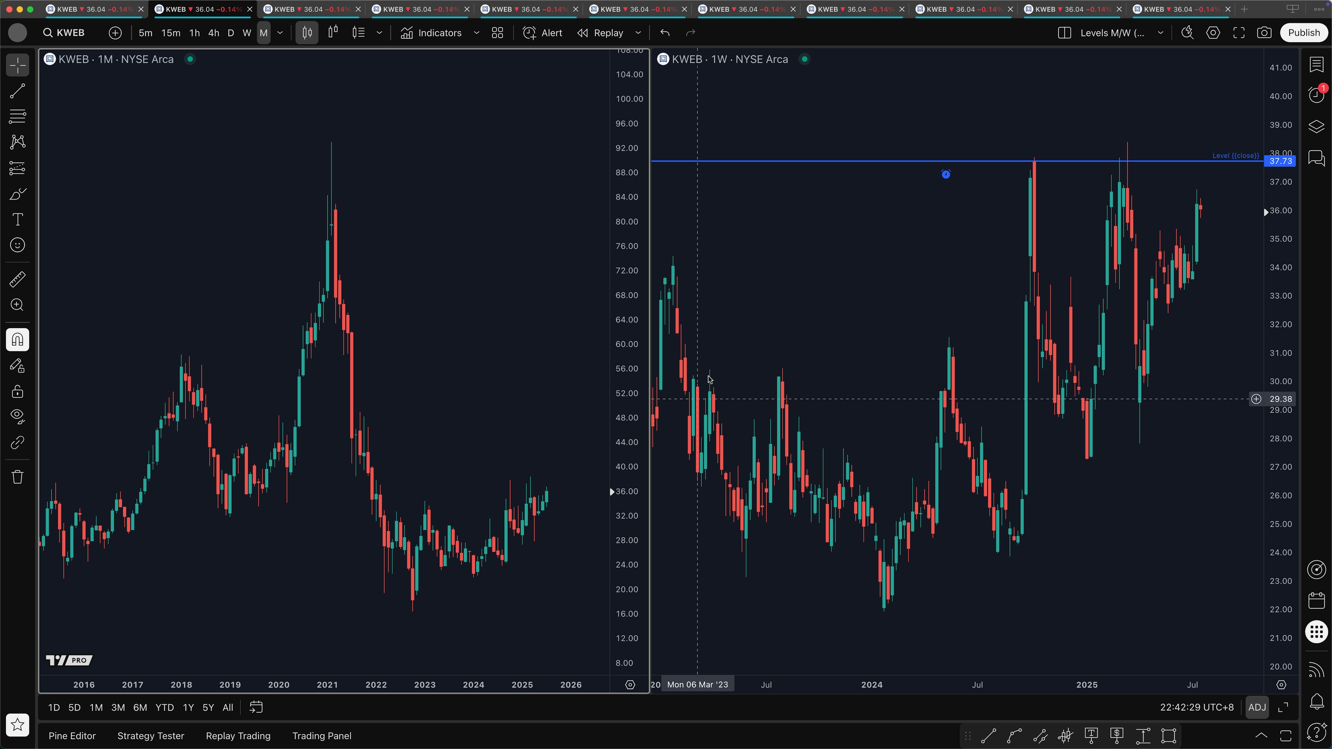Open the layout setup split icon
Screen dimensions: 1332x749
1064,33
